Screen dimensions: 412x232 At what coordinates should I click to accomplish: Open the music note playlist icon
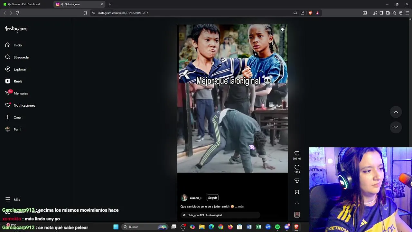click(x=375, y=13)
